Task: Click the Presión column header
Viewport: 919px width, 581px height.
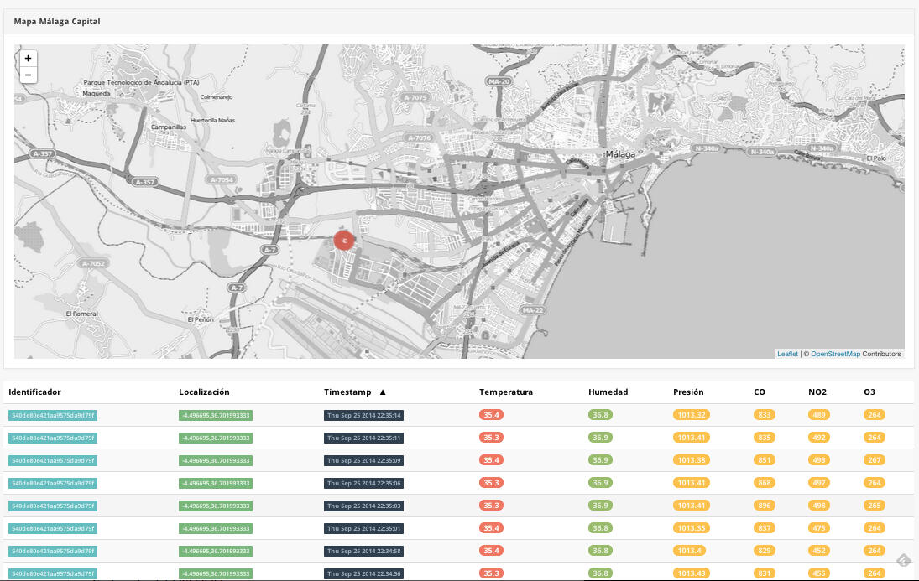Action: click(x=688, y=392)
